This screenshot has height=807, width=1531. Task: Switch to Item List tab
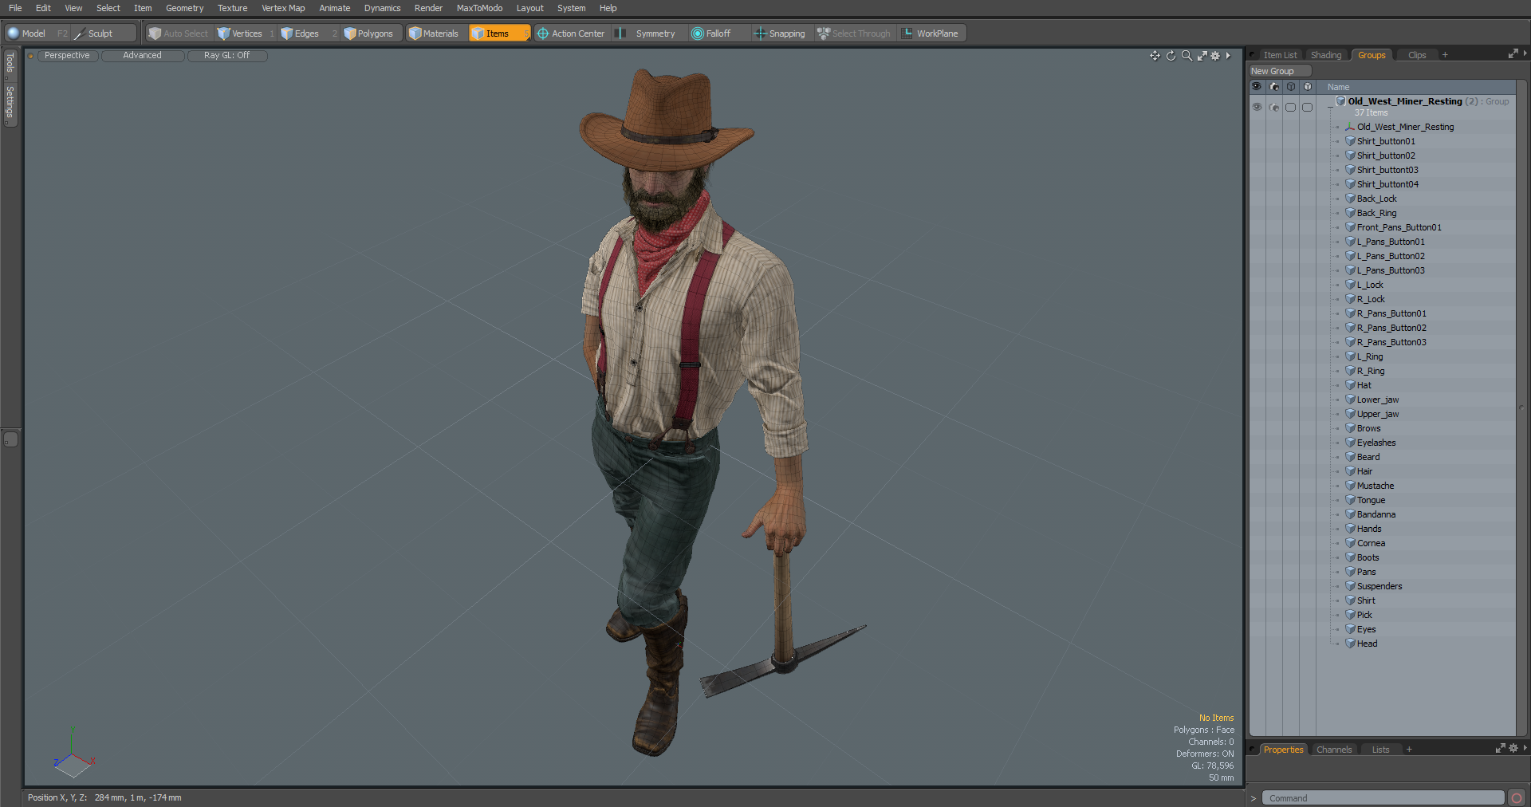point(1280,55)
